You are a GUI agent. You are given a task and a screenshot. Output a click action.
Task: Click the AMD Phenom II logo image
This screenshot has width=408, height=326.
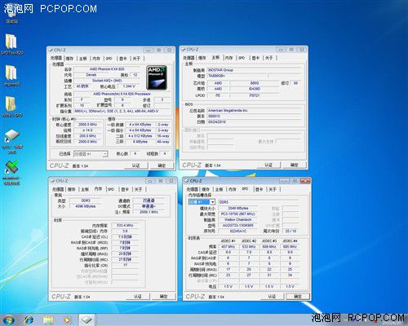157,77
